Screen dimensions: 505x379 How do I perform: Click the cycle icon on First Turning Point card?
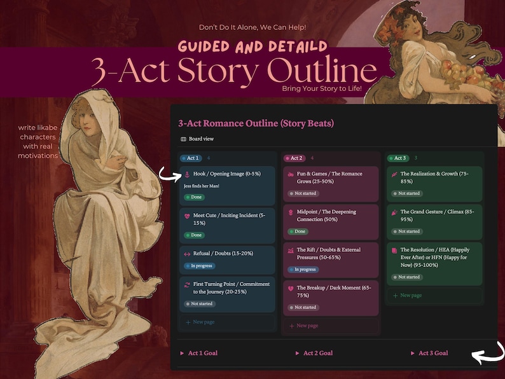pos(187,285)
